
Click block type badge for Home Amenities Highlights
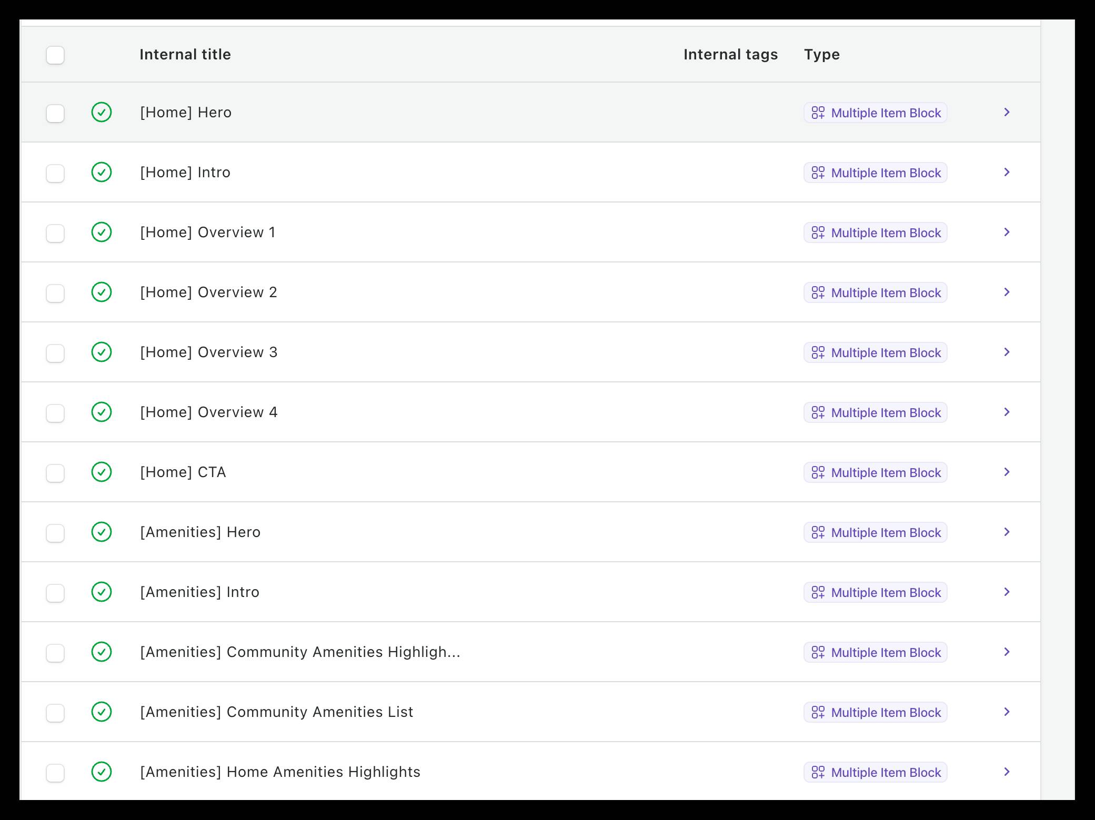click(876, 772)
